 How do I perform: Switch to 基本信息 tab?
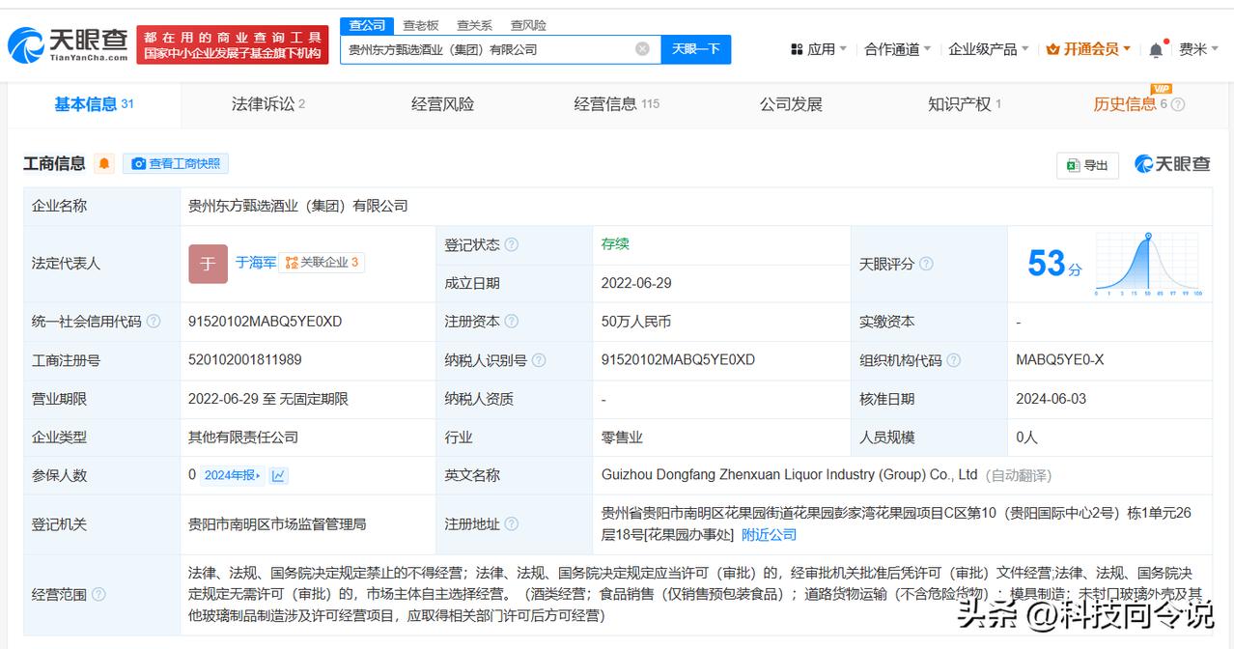pos(94,104)
